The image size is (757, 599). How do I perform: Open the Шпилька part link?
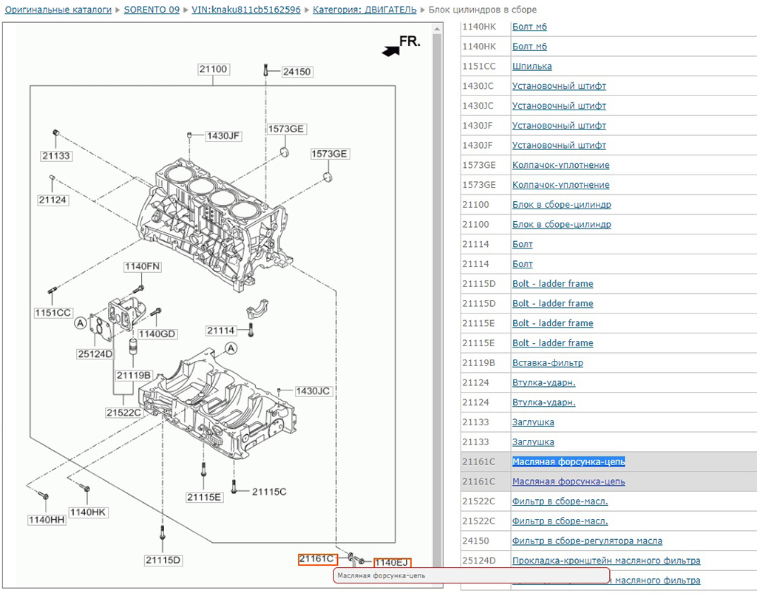tap(532, 67)
